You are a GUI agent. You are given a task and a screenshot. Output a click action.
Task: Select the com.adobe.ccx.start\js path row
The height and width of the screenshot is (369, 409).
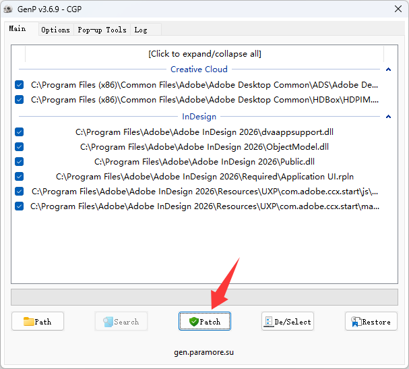[x=205, y=192]
